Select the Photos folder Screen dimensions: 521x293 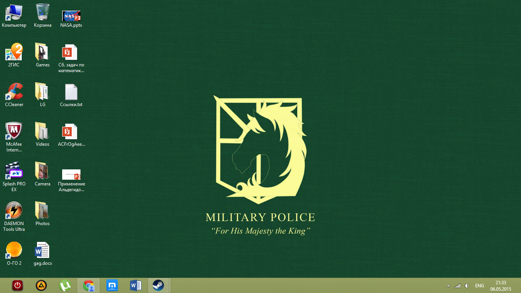coord(43,214)
